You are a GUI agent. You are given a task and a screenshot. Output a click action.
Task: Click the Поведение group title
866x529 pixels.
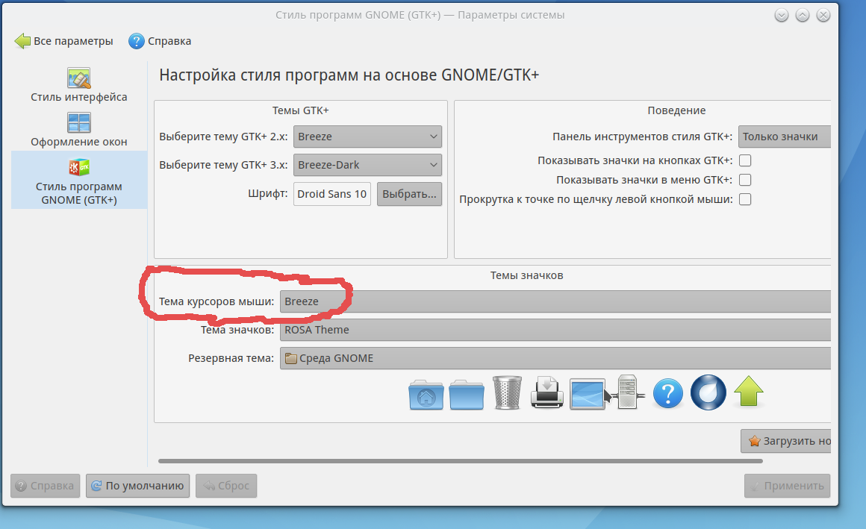pos(676,110)
